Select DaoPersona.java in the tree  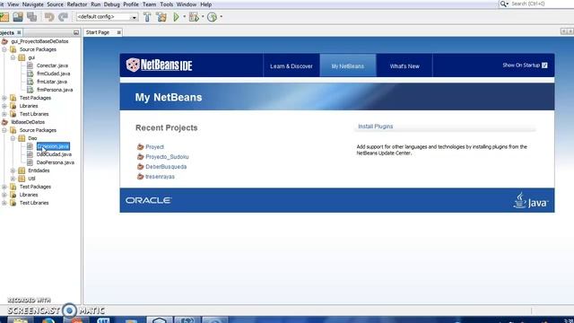pyautogui.click(x=56, y=162)
